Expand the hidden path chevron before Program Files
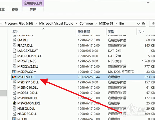This screenshot has width=155, height=120. pyautogui.click(x=2, y=24)
